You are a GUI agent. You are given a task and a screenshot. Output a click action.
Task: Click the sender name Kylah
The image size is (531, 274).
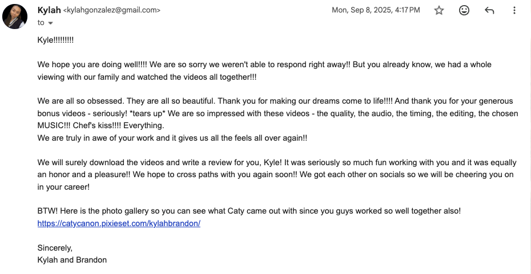coord(49,10)
